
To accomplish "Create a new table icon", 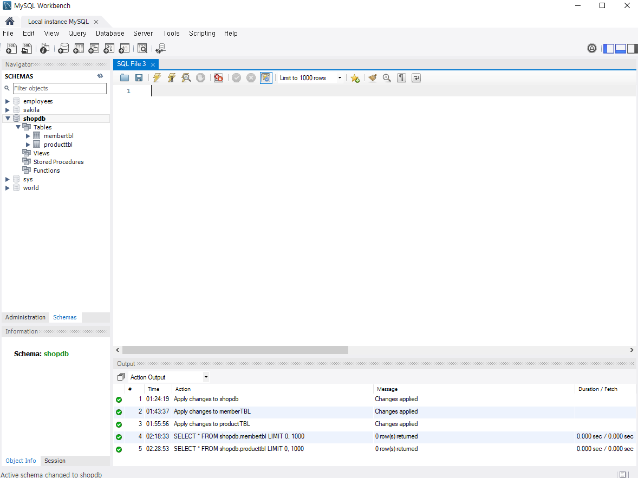I will point(79,48).
